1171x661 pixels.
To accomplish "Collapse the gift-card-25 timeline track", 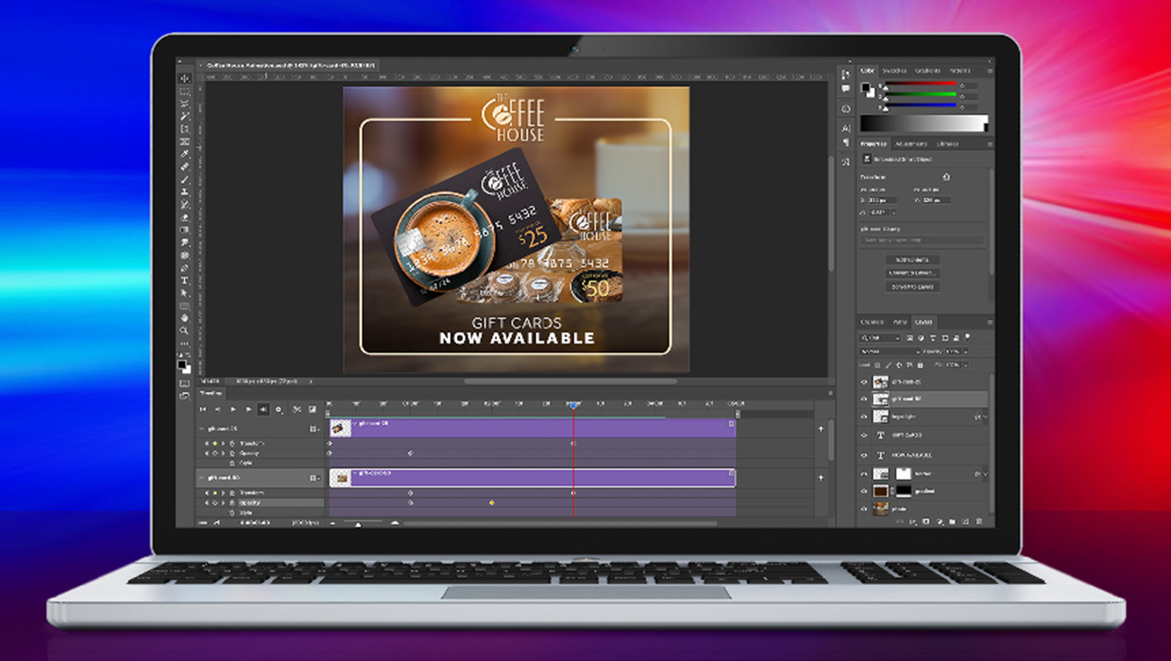I will tap(201, 429).
